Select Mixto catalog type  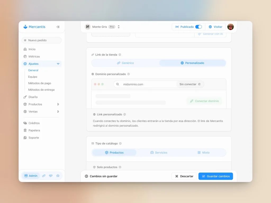(204, 153)
